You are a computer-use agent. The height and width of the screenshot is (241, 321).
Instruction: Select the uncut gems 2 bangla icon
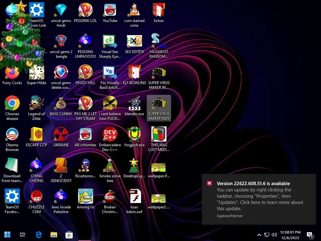click(x=61, y=41)
